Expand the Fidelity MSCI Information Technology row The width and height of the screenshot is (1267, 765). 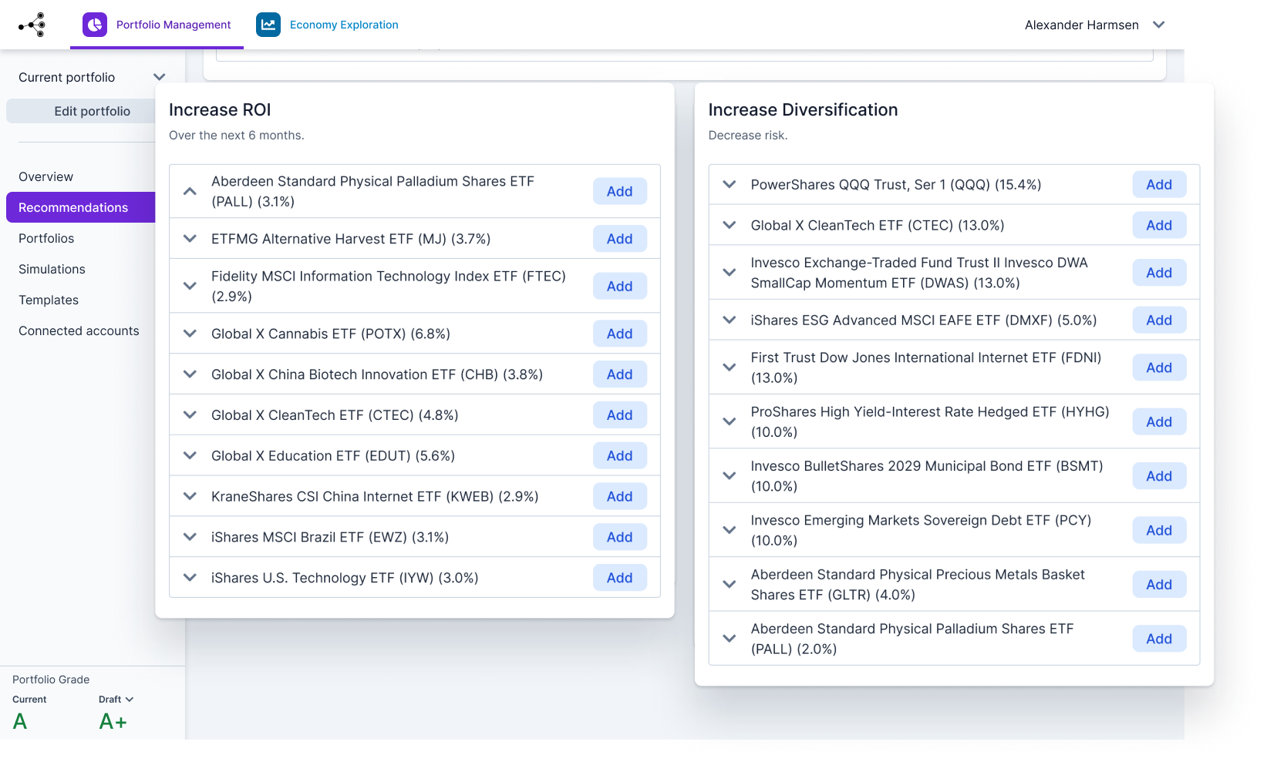[190, 286]
